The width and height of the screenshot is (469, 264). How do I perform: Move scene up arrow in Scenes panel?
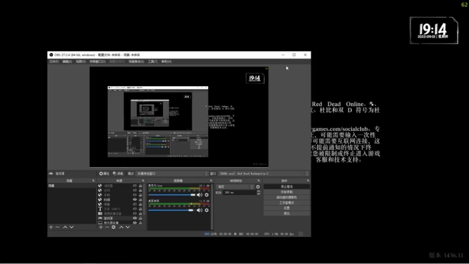click(x=65, y=227)
